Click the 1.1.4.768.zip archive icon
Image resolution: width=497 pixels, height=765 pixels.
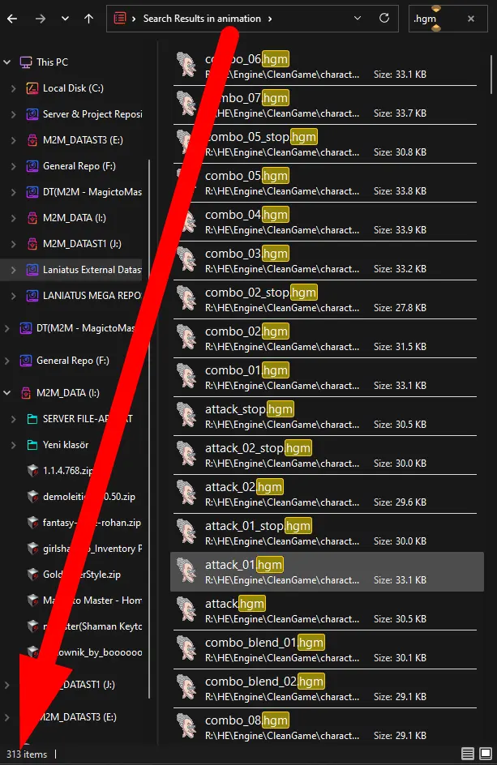32,470
